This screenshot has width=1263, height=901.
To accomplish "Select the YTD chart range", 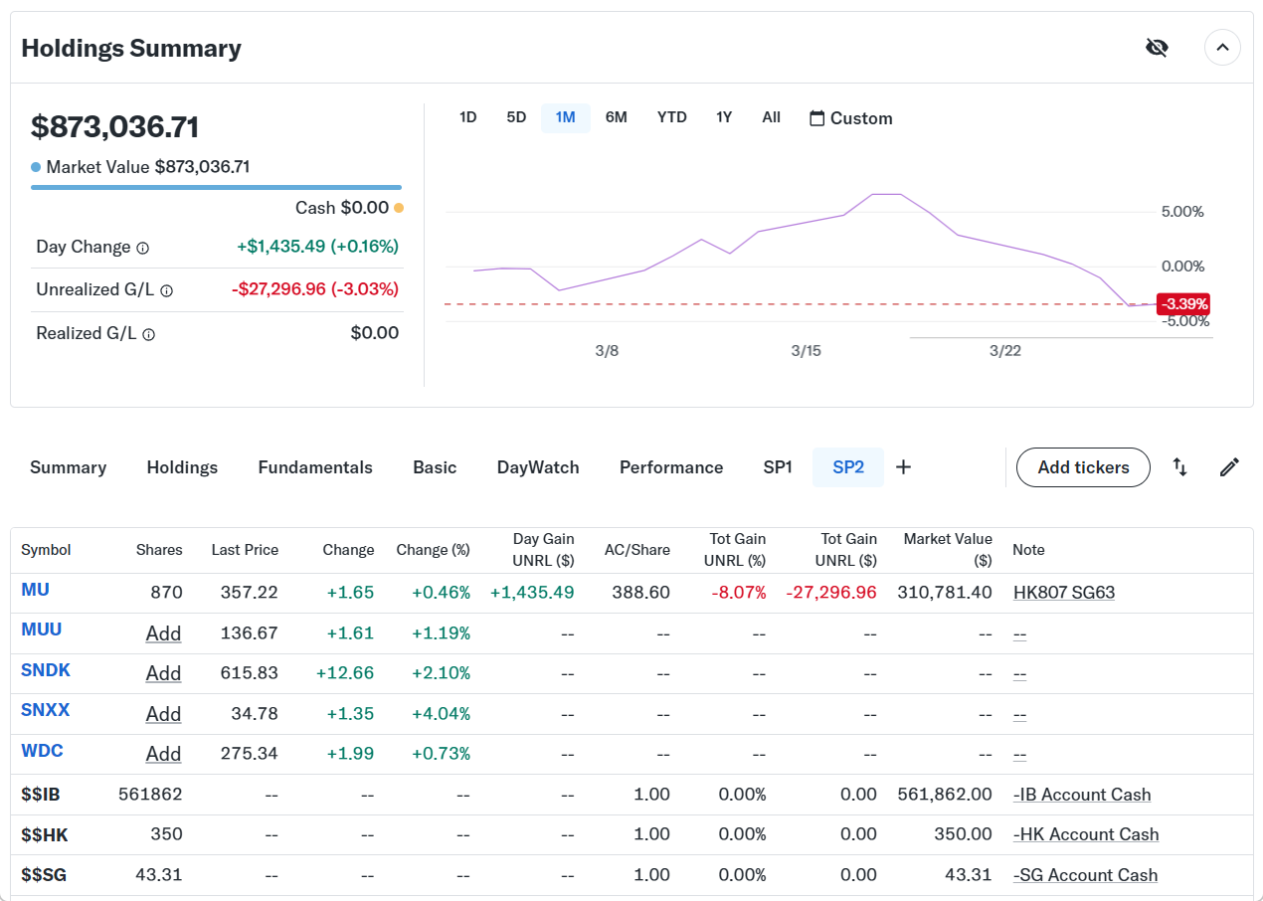I will coord(671,117).
